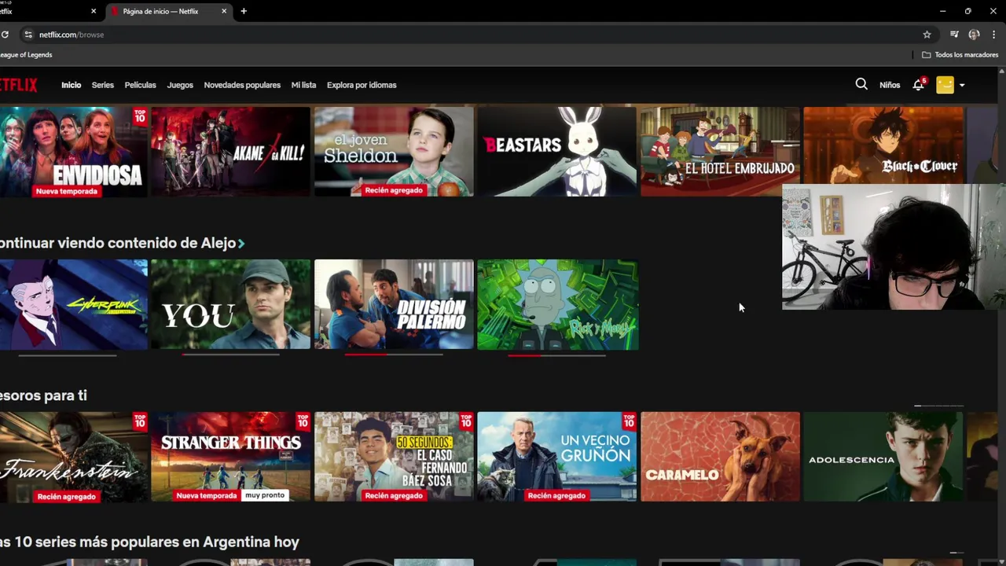Open El Hotel Embrujado card
This screenshot has height=566, width=1006.
[x=720, y=152]
